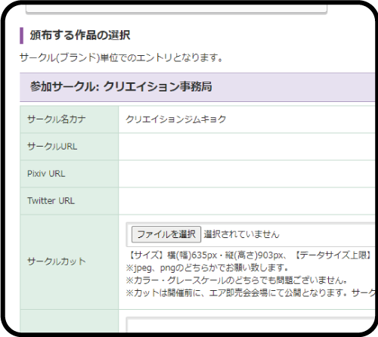Click the カットは開催前に publication note line
The height and width of the screenshot is (337, 378).
tap(250, 292)
